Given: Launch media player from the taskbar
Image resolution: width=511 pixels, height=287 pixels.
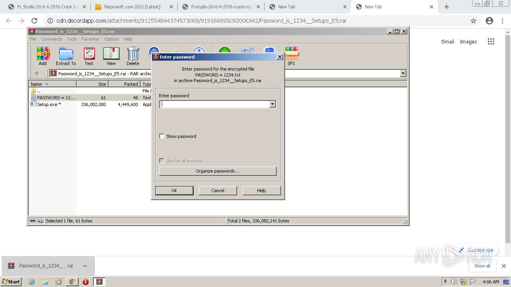Looking at the screenshot, I should 59,282.
